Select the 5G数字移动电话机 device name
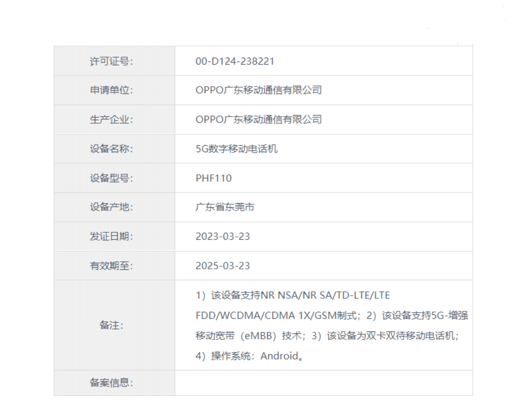The height and width of the screenshot is (413, 513). pyautogui.click(x=236, y=149)
